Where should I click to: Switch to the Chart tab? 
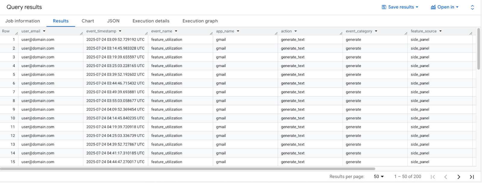coord(88,21)
